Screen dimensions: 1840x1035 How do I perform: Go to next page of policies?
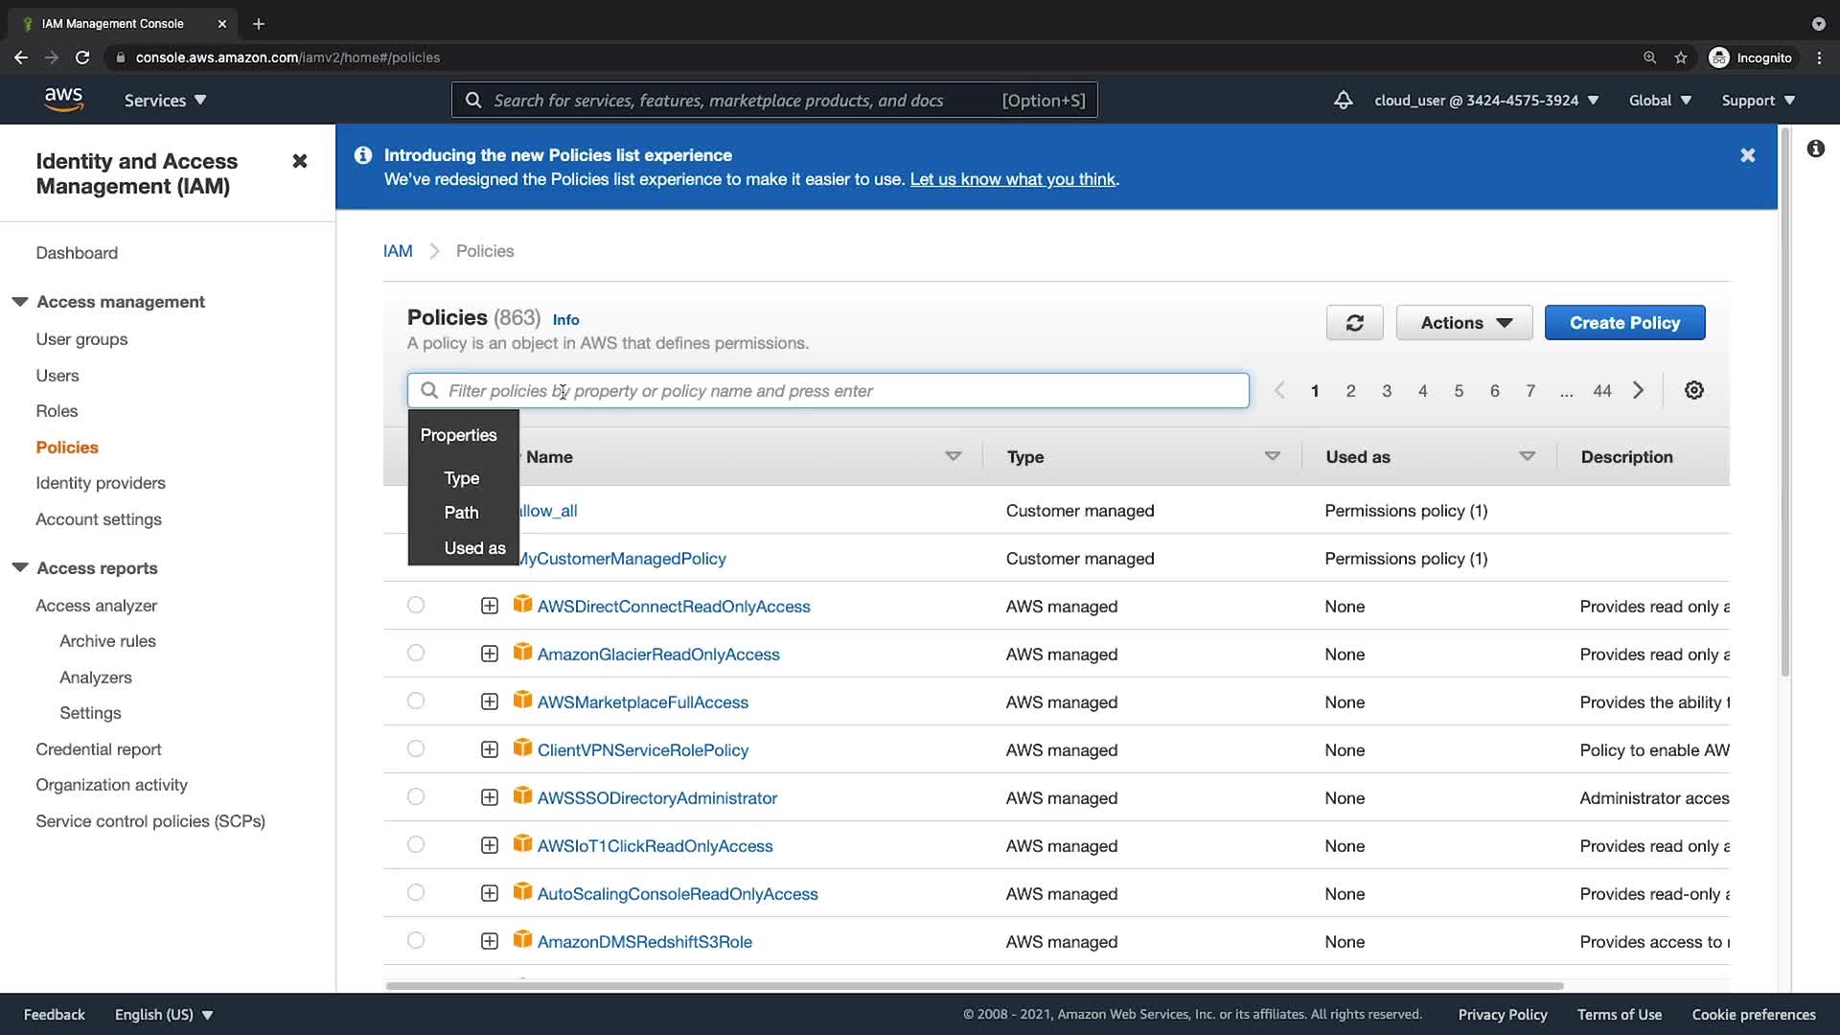pos(1638,390)
